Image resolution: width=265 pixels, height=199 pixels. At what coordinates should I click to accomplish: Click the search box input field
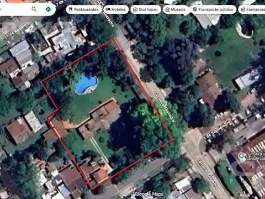pyautogui.click(x=15, y=9)
